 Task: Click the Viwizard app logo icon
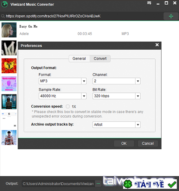(4, 4)
